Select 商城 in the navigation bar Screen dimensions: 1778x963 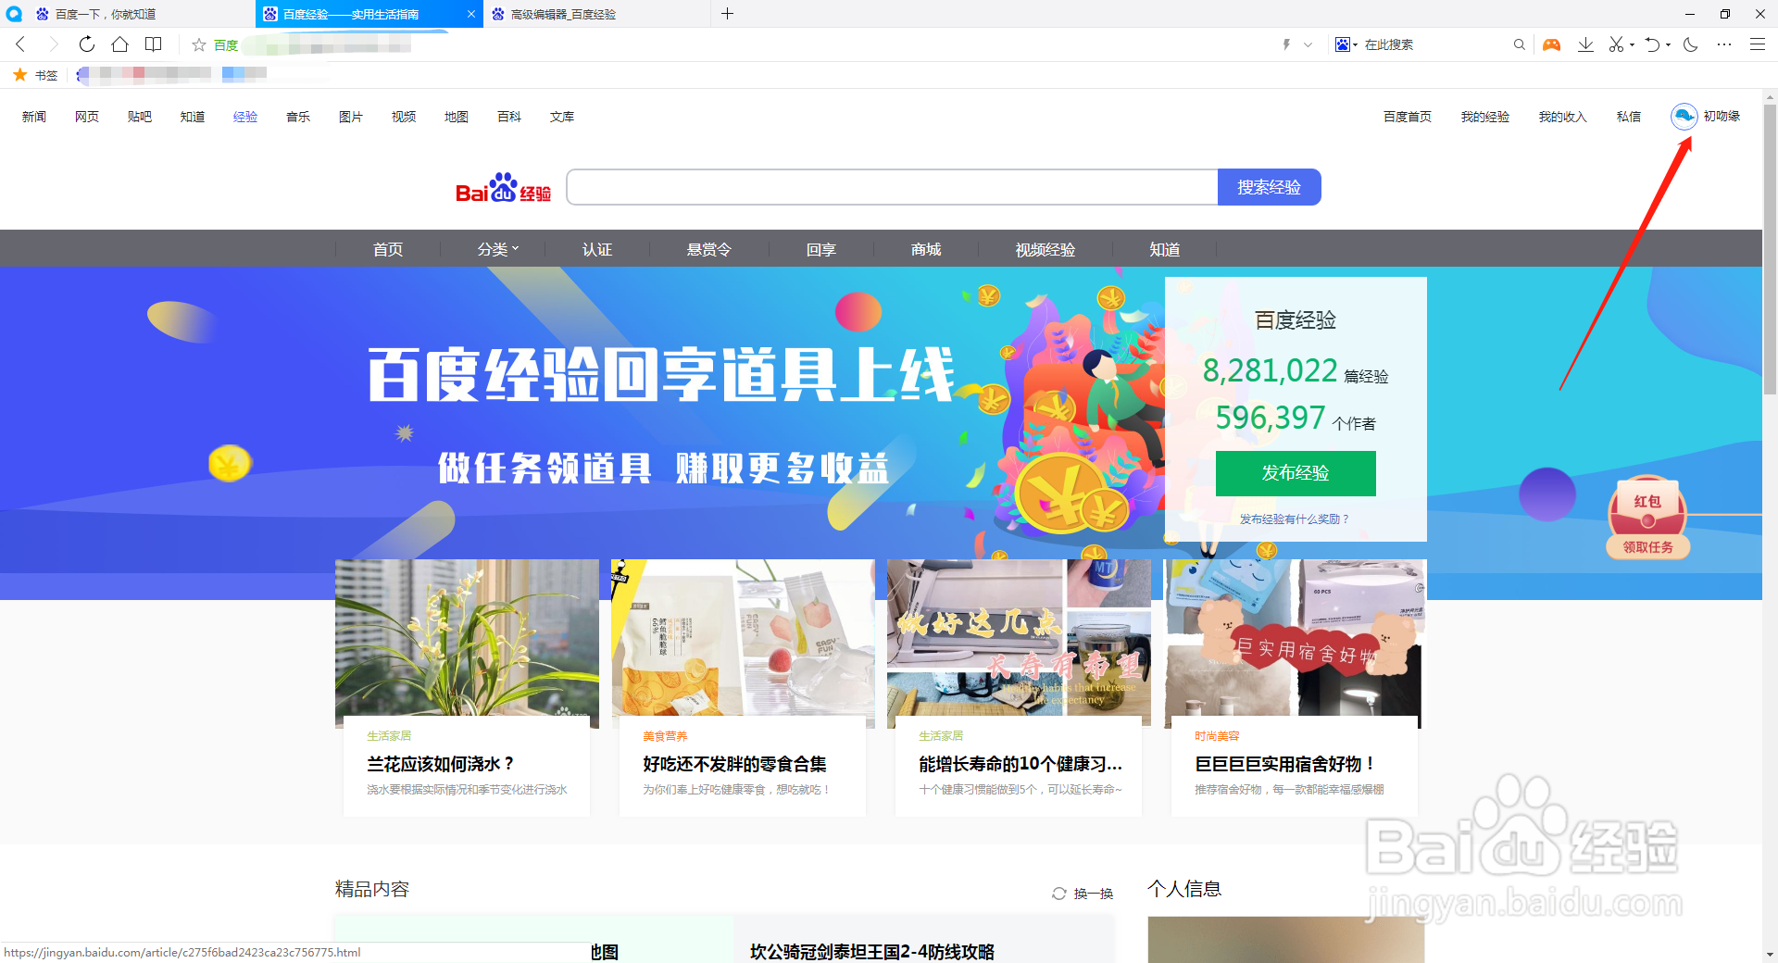926,249
